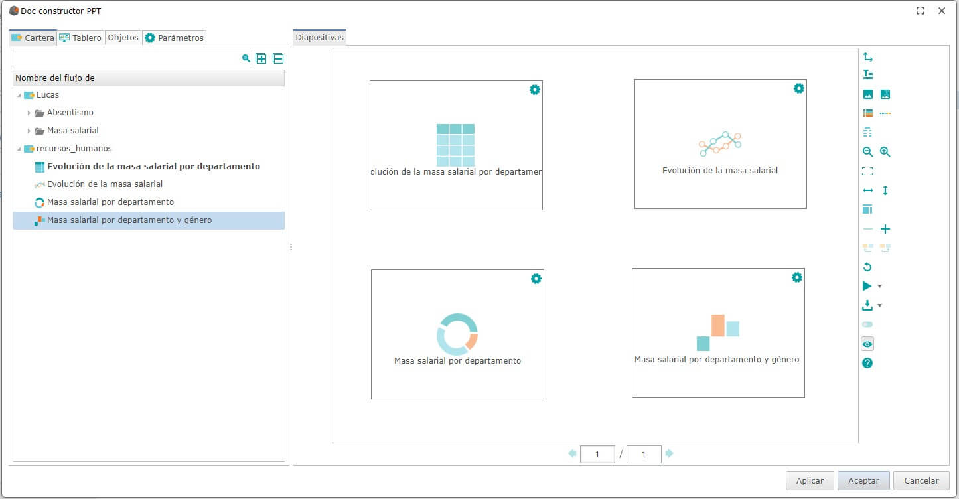Click the horizontal double-arrow width icon
The image size is (959, 499).
[x=867, y=190]
